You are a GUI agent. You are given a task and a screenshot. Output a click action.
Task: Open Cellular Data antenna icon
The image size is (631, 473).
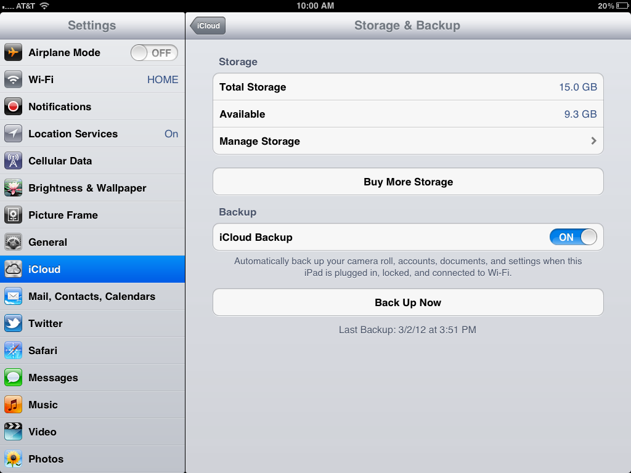[x=14, y=161]
